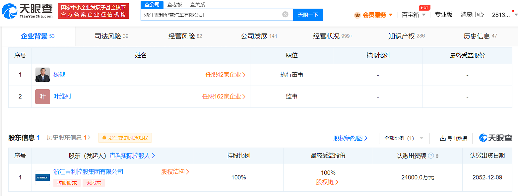Select the 查公司 search tab
Screen dimensions: 518x196
pos(152,5)
